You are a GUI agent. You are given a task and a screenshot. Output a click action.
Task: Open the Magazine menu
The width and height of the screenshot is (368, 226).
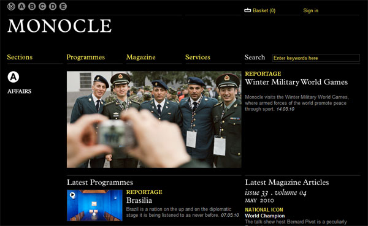(141, 57)
